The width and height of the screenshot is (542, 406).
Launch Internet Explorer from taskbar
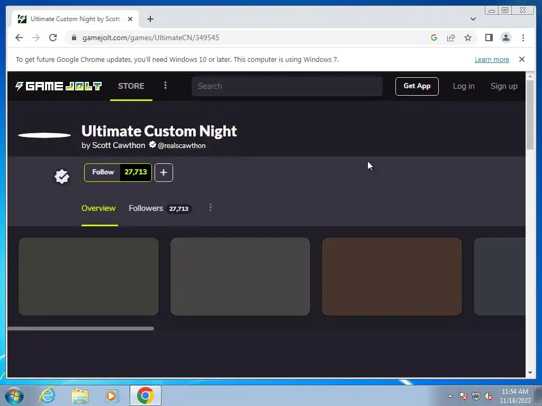coord(47,395)
